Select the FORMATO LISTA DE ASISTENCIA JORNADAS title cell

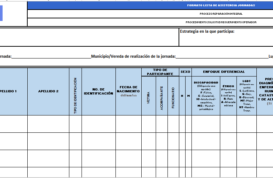pyautogui.click(x=150, y=6)
